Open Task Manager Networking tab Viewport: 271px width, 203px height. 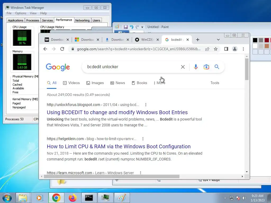[82, 20]
